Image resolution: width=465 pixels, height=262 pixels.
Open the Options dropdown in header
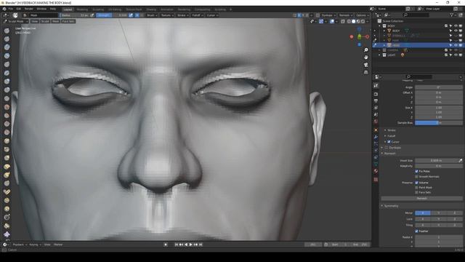point(363,15)
